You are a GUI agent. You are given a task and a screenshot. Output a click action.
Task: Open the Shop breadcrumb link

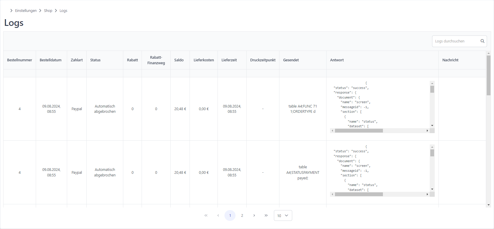pyautogui.click(x=48, y=10)
